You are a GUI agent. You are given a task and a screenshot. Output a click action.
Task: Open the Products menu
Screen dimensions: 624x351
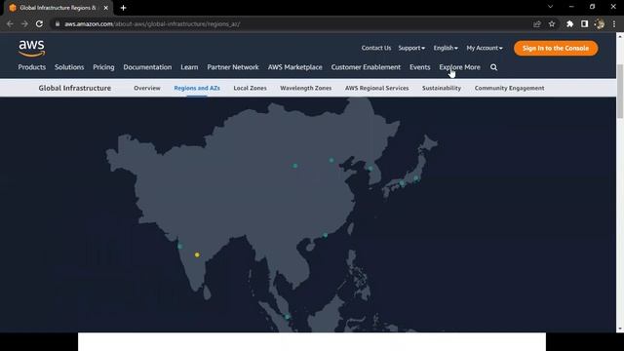(x=32, y=67)
